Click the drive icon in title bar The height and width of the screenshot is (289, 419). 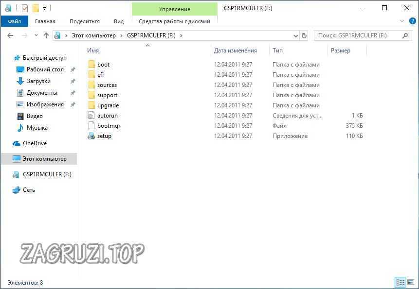coord(8,9)
